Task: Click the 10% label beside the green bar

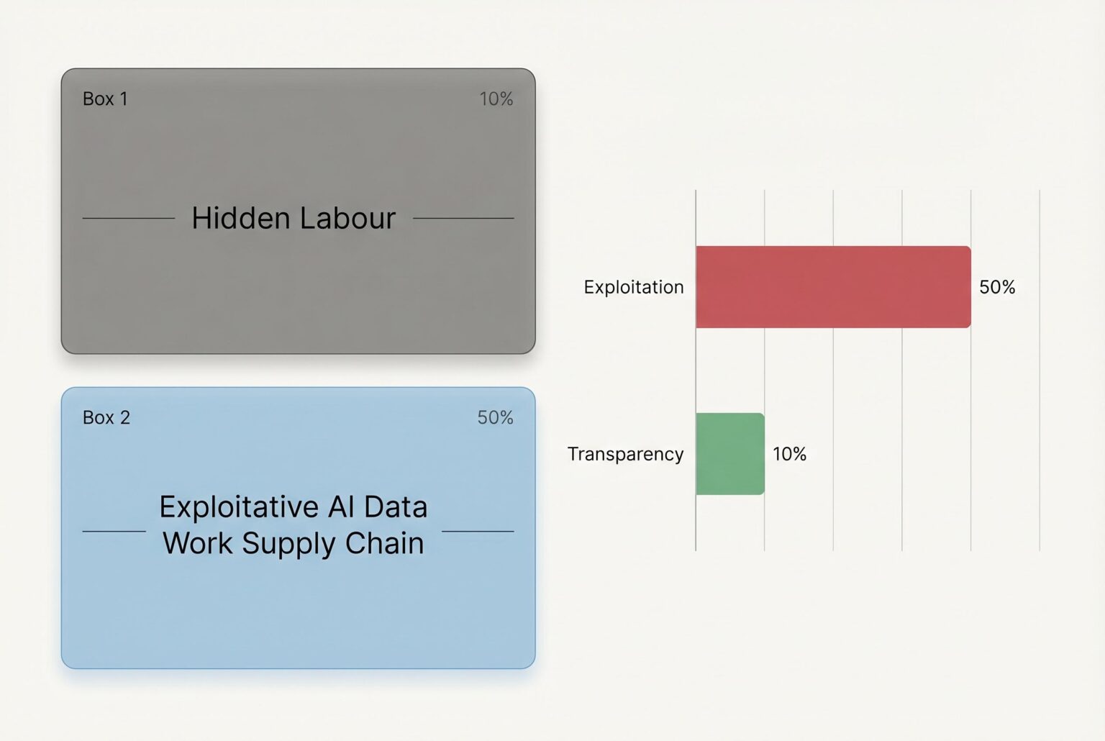Action: pos(789,454)
